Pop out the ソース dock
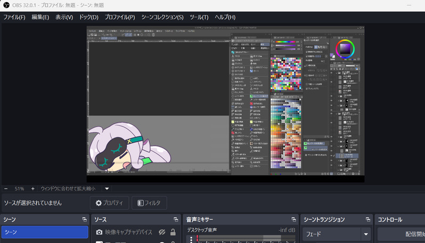Image resolution: width=425 pixels, height=243 pixels. coord(176,220)
